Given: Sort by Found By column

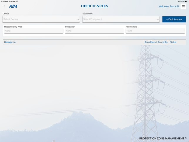Looking at the screenshot, I should (x=163, y=42).
